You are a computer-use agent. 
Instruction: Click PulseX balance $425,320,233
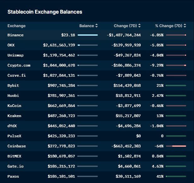(x=62, y=136)
